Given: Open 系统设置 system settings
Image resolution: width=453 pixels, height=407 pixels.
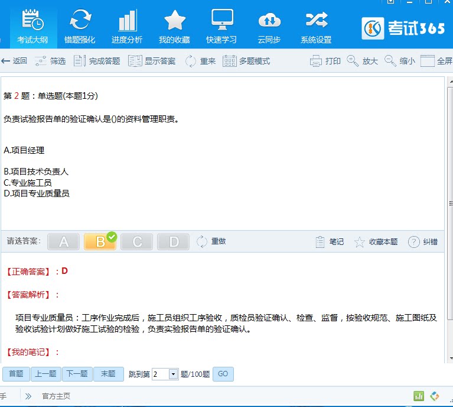Looking at the screenshot, I should pyautogui.click(x=316, y=27).
